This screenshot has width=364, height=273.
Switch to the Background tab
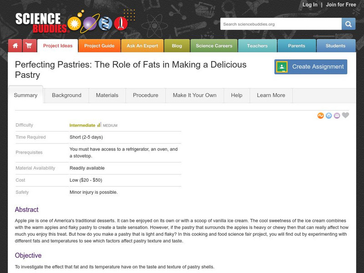click(66, 96)
